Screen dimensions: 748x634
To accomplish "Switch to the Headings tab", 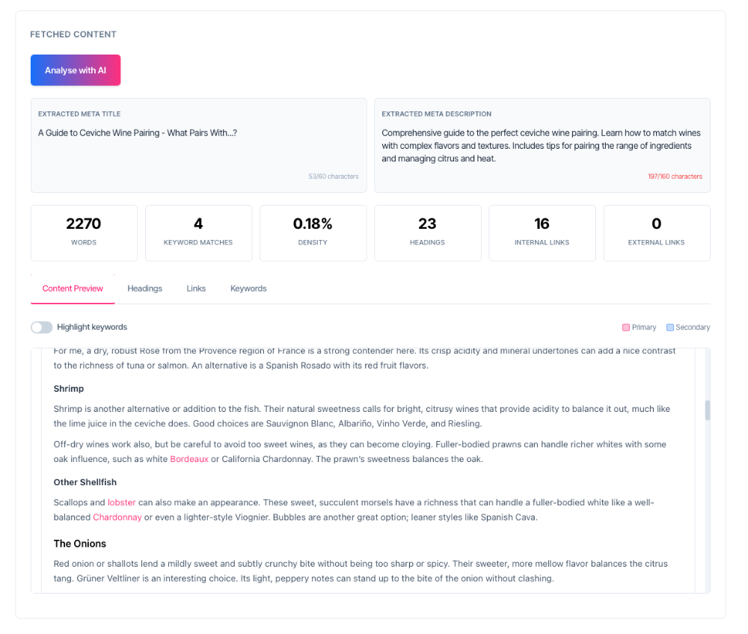I will click(x=144, y=289).
